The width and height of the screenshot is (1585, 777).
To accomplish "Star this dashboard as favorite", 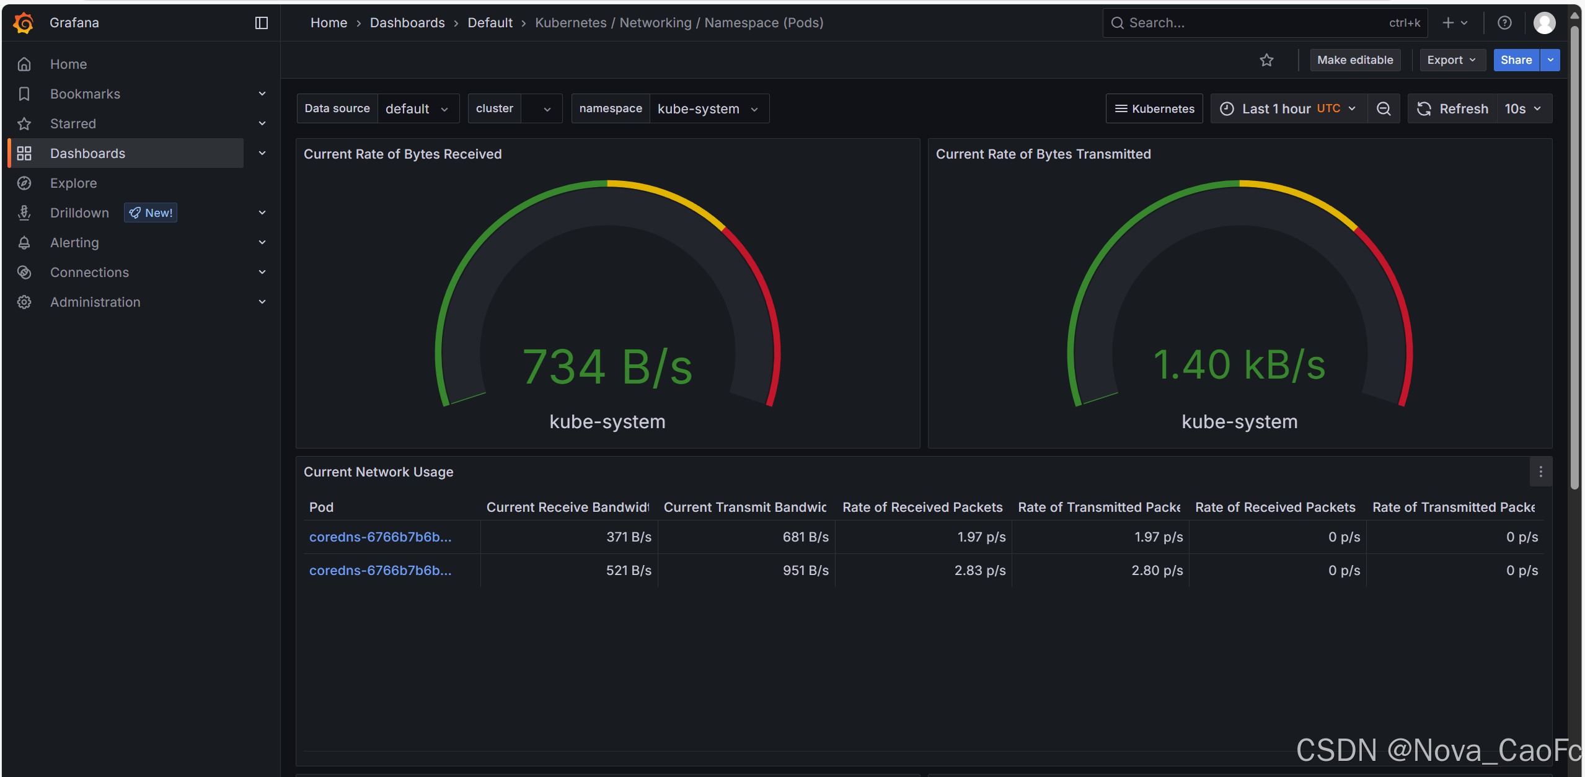I will pos(1266,60).
